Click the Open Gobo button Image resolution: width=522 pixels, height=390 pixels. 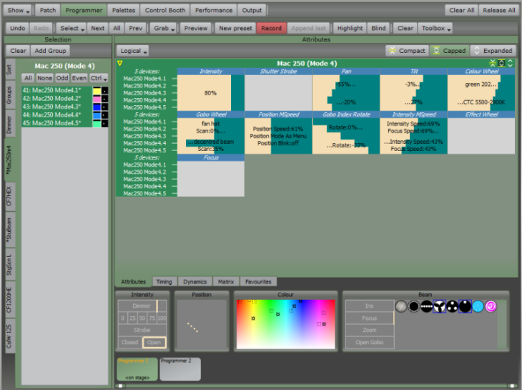(370, 342)
